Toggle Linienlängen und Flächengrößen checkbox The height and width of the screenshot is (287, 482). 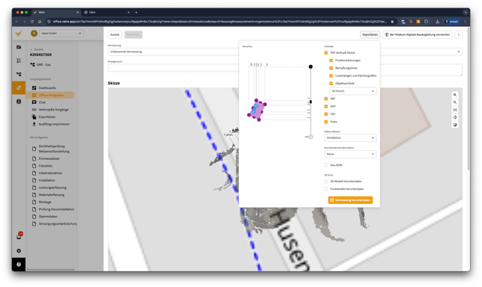point(331,75)
